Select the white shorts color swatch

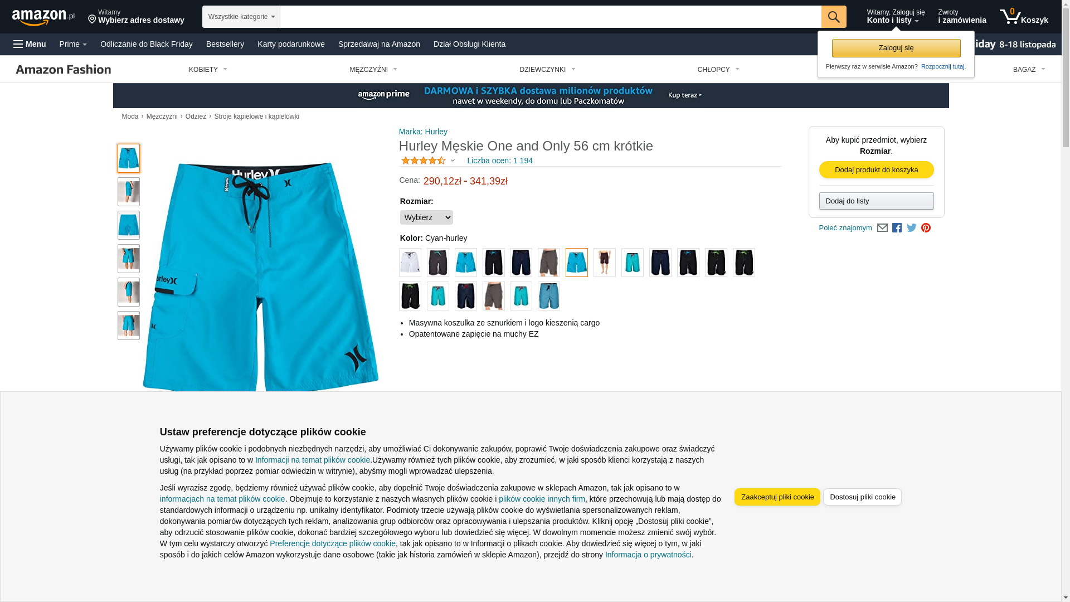[410, 263]
